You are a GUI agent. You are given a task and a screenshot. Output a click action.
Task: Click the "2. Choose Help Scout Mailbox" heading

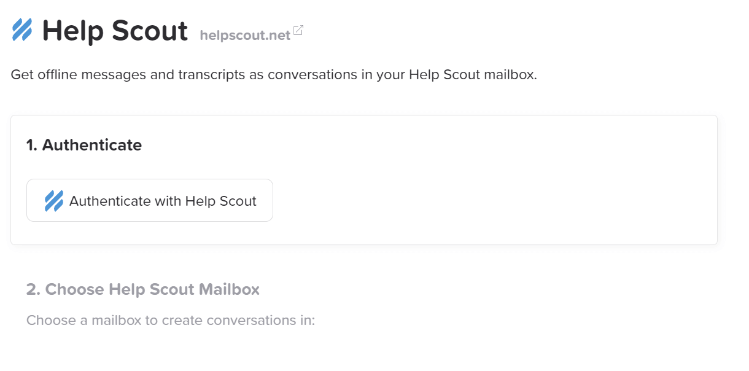[x=143, y=289]
